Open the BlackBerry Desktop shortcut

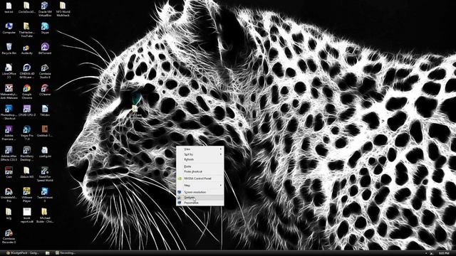point(27,154)
